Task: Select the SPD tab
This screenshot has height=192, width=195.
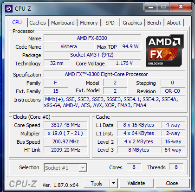Action: point(110,23)
